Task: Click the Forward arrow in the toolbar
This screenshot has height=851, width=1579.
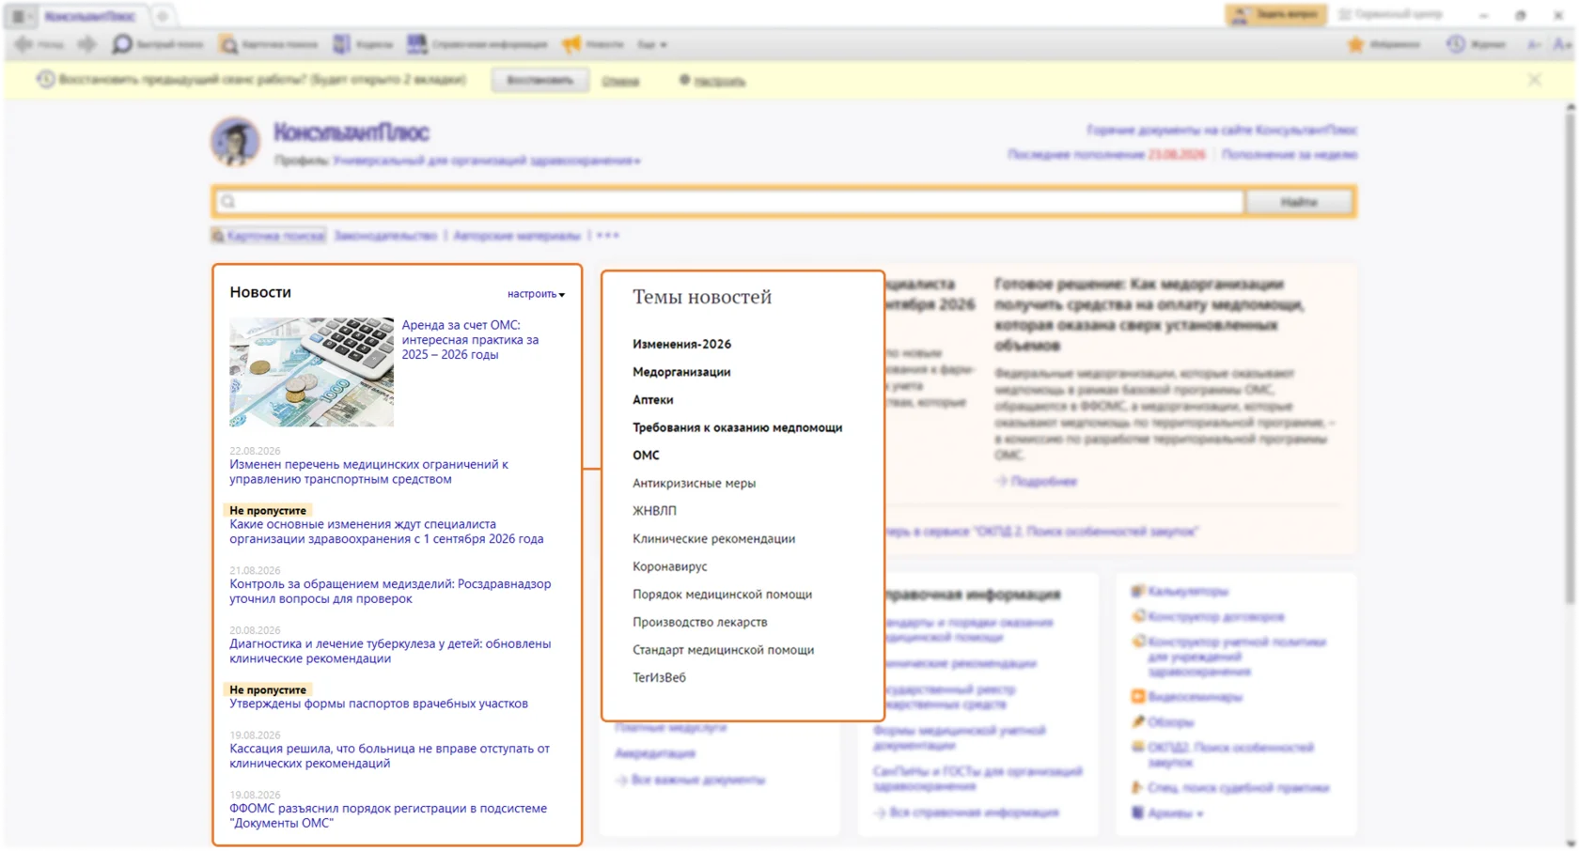Action: pyautogui.click(x=86, y=44)
